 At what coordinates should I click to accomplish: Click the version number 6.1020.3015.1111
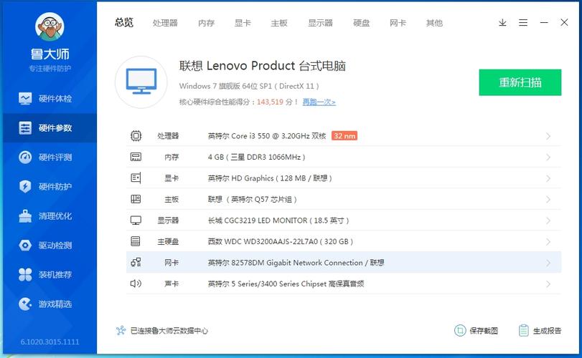[50, 342]
